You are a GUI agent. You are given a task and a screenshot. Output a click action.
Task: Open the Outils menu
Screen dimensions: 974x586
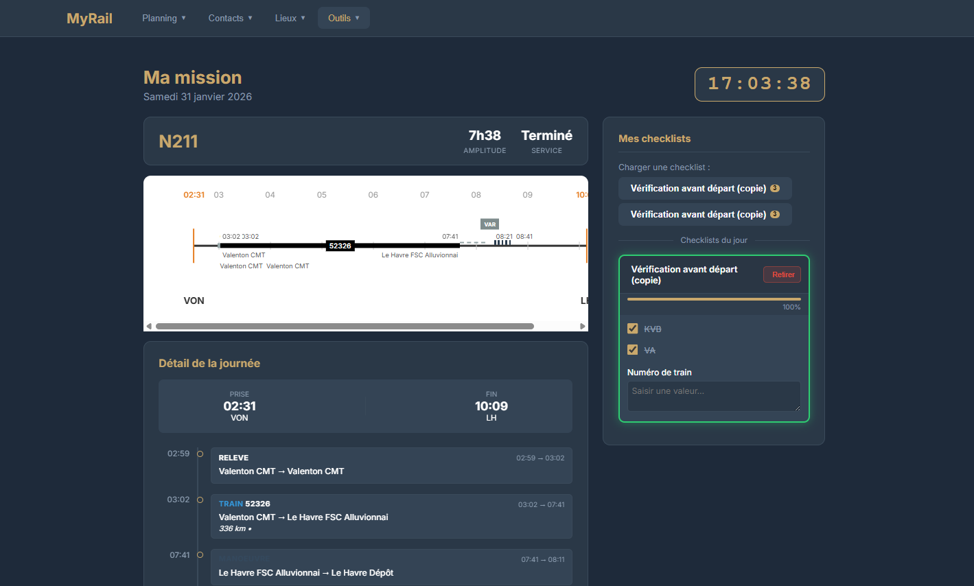343,19
